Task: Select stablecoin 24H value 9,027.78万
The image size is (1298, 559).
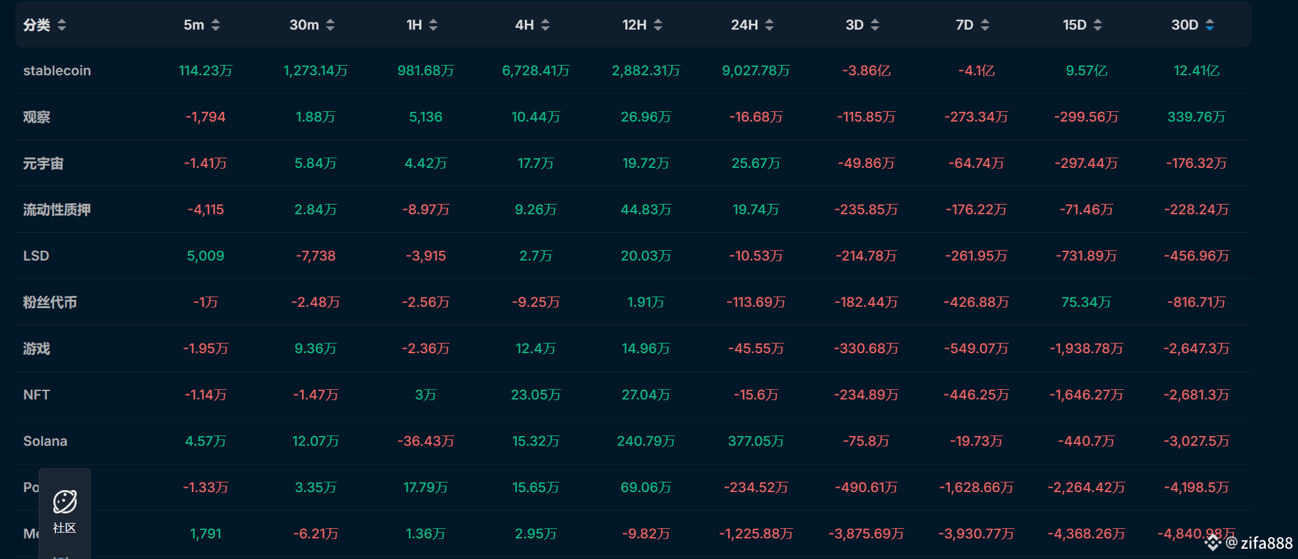Action: click(x=756, y=71)
